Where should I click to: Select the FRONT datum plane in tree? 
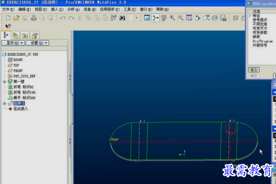(x=18, y=71)
